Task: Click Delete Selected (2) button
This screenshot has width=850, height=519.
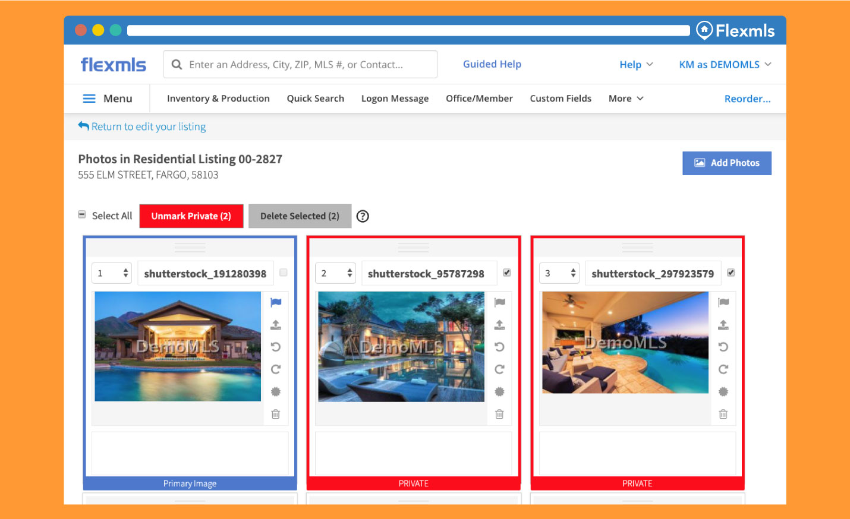Action: coord(300,216)
